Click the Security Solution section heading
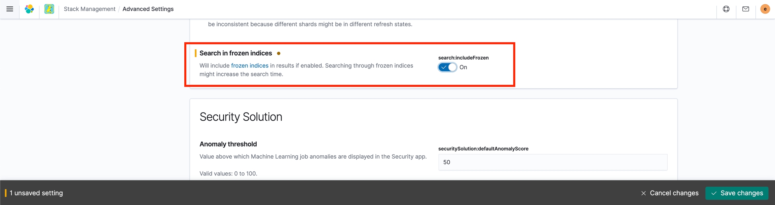This screenshot has height=205, width=775. pos(241,117)
